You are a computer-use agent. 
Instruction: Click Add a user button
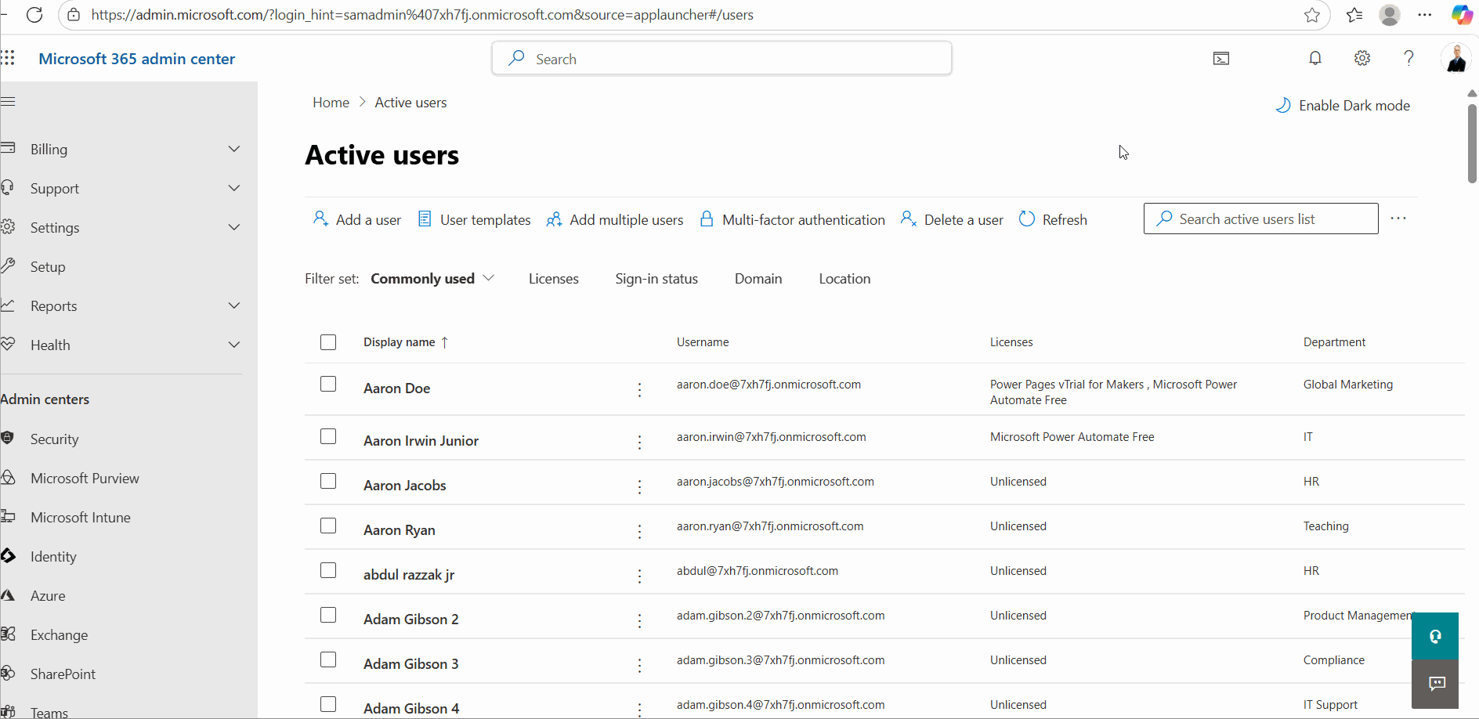point(357,219)
